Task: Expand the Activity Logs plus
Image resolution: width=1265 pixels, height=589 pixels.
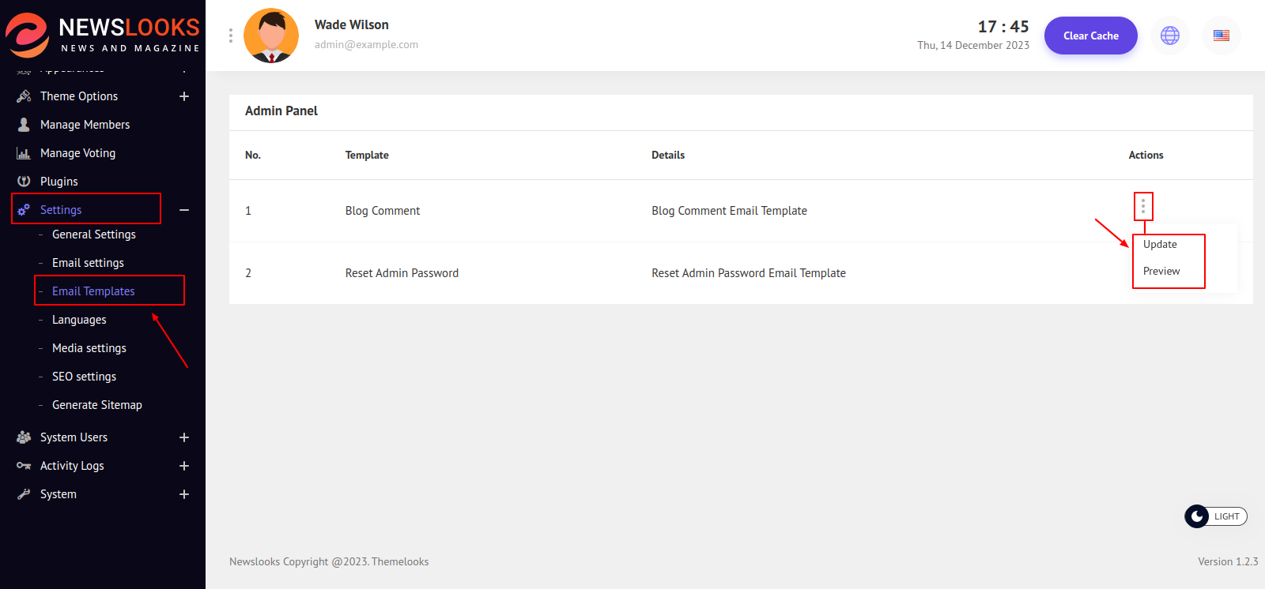Action: [x=184, y=466]
